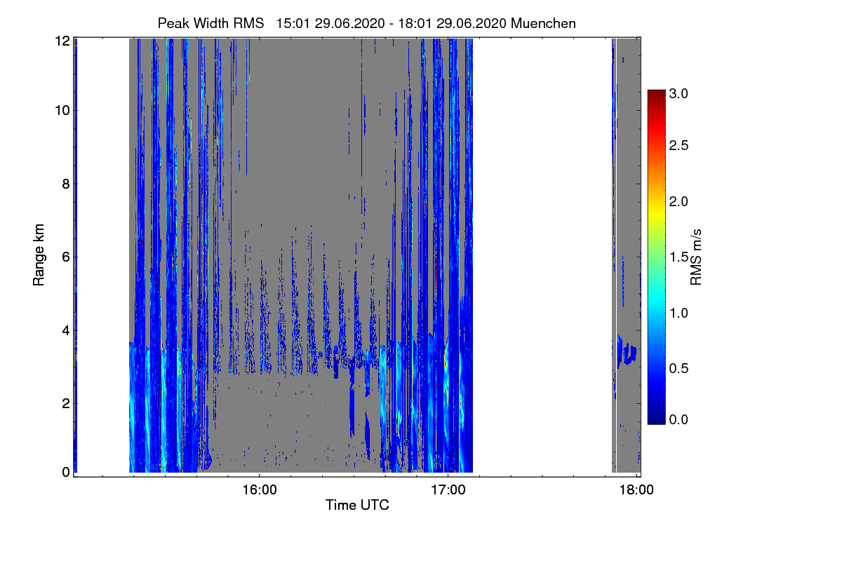Click the colorbar '2.5' value label
842x561 pixels.
click(679, 145)
